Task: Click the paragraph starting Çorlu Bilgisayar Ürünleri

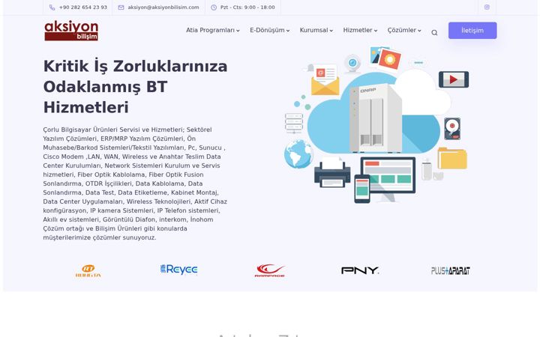Action: tap(135, 183)
